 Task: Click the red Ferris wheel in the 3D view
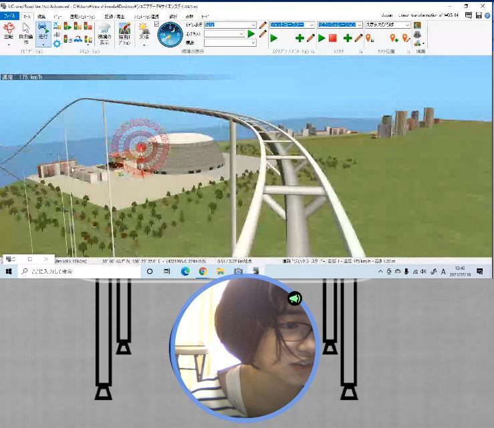pos(140,148)
